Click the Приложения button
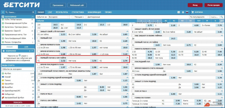This screenshot has height=108, width=225. [58, 5]
